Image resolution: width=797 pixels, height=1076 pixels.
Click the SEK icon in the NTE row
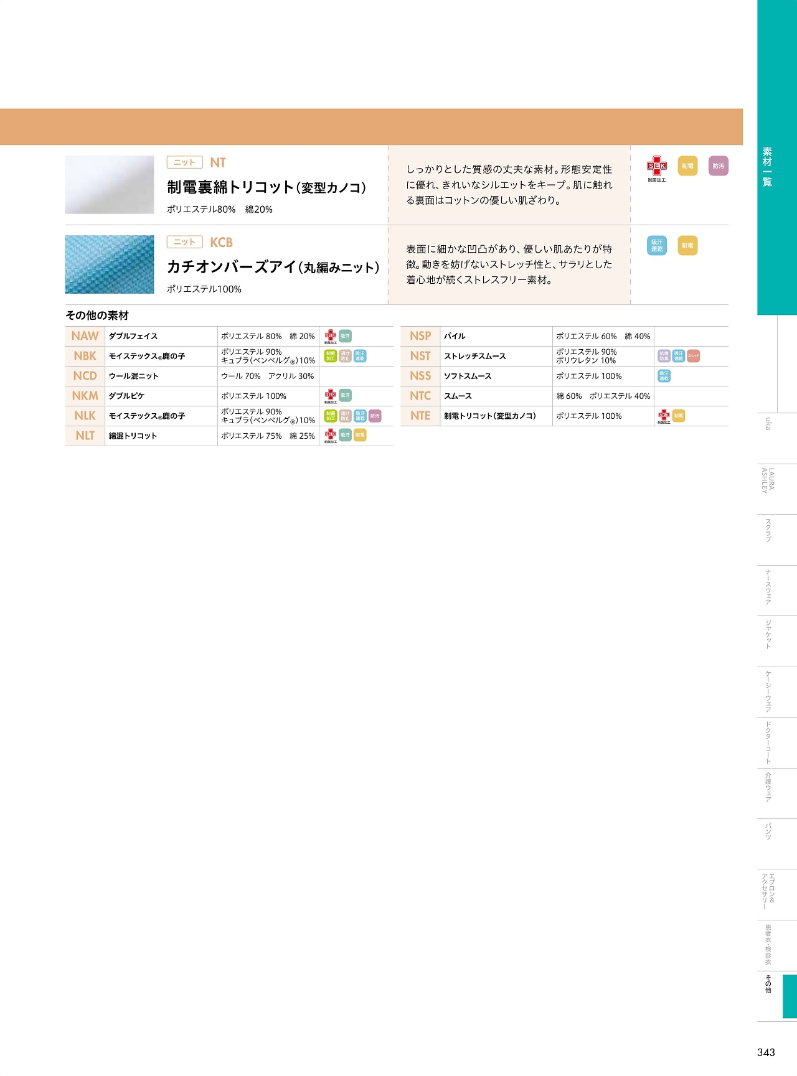(x=664, y=415)
